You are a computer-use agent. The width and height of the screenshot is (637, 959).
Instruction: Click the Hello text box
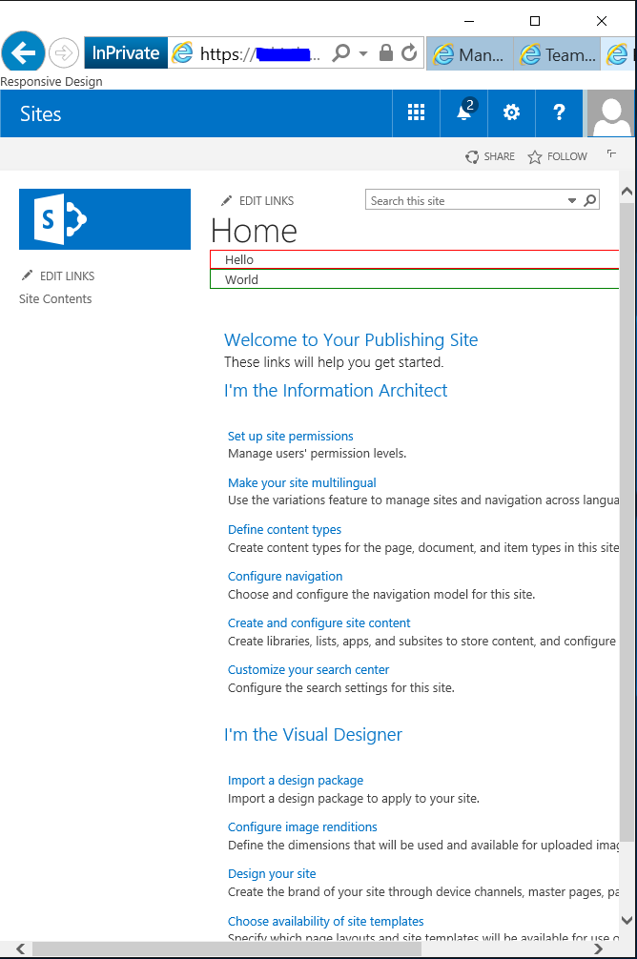(x=414, y=259)
